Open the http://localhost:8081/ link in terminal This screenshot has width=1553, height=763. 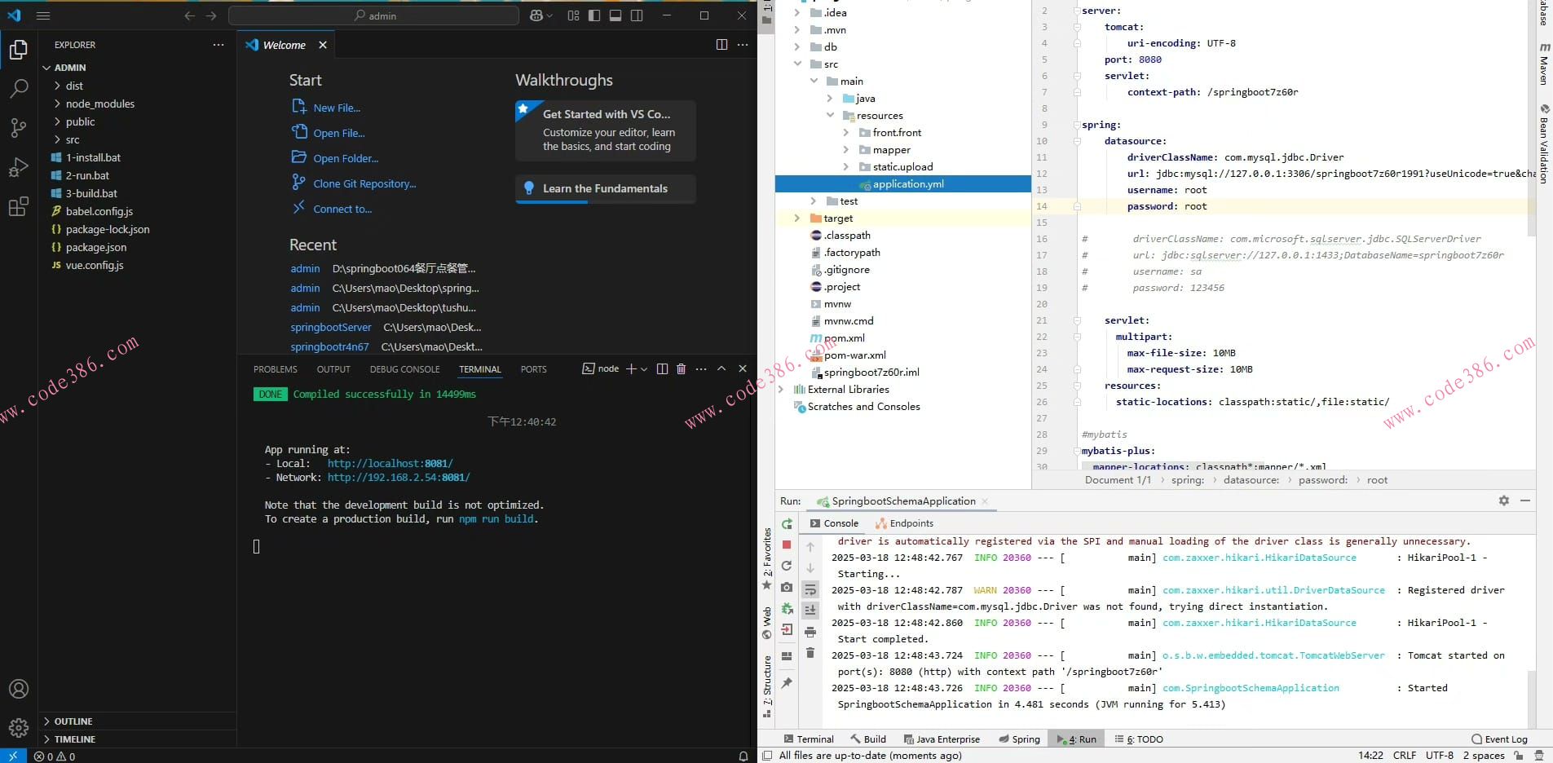(390, 463)
